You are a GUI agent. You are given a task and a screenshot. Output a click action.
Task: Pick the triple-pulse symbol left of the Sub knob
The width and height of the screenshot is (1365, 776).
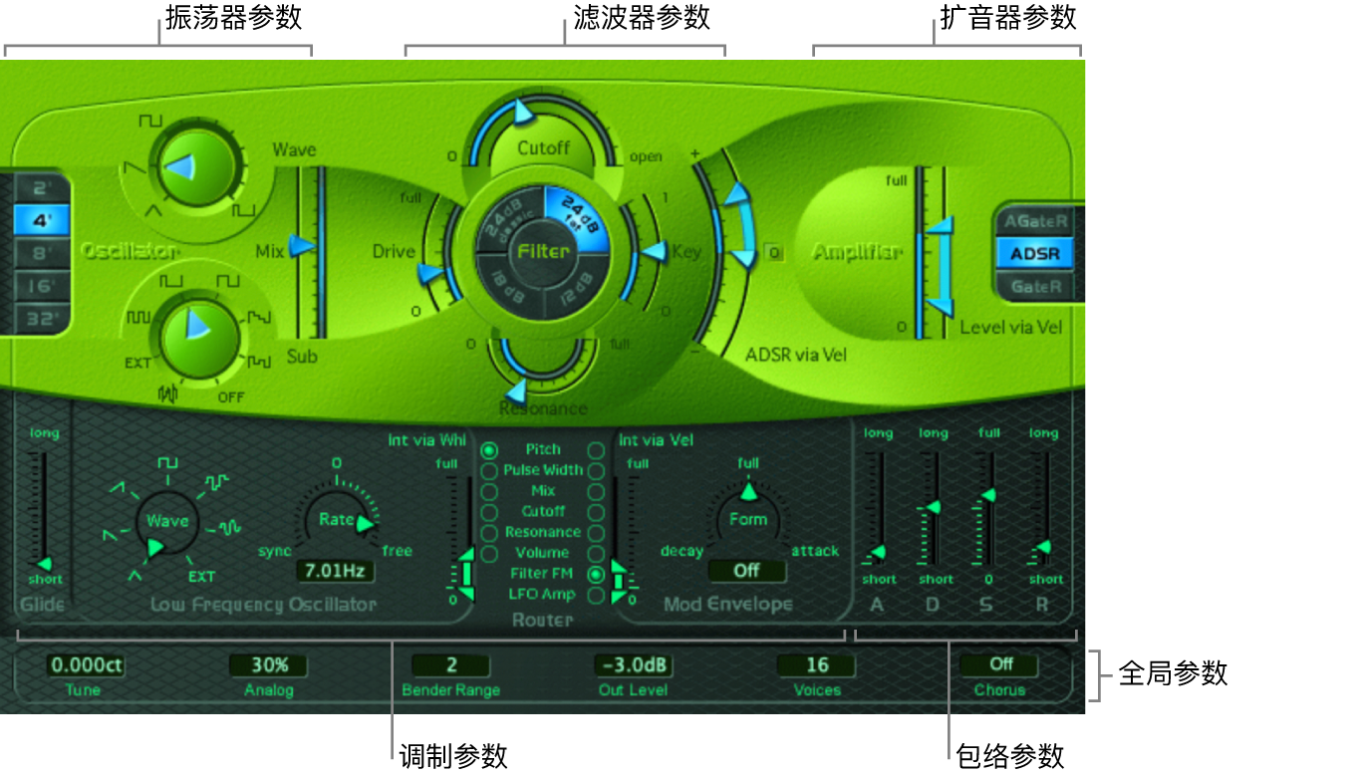pos(139,317)
